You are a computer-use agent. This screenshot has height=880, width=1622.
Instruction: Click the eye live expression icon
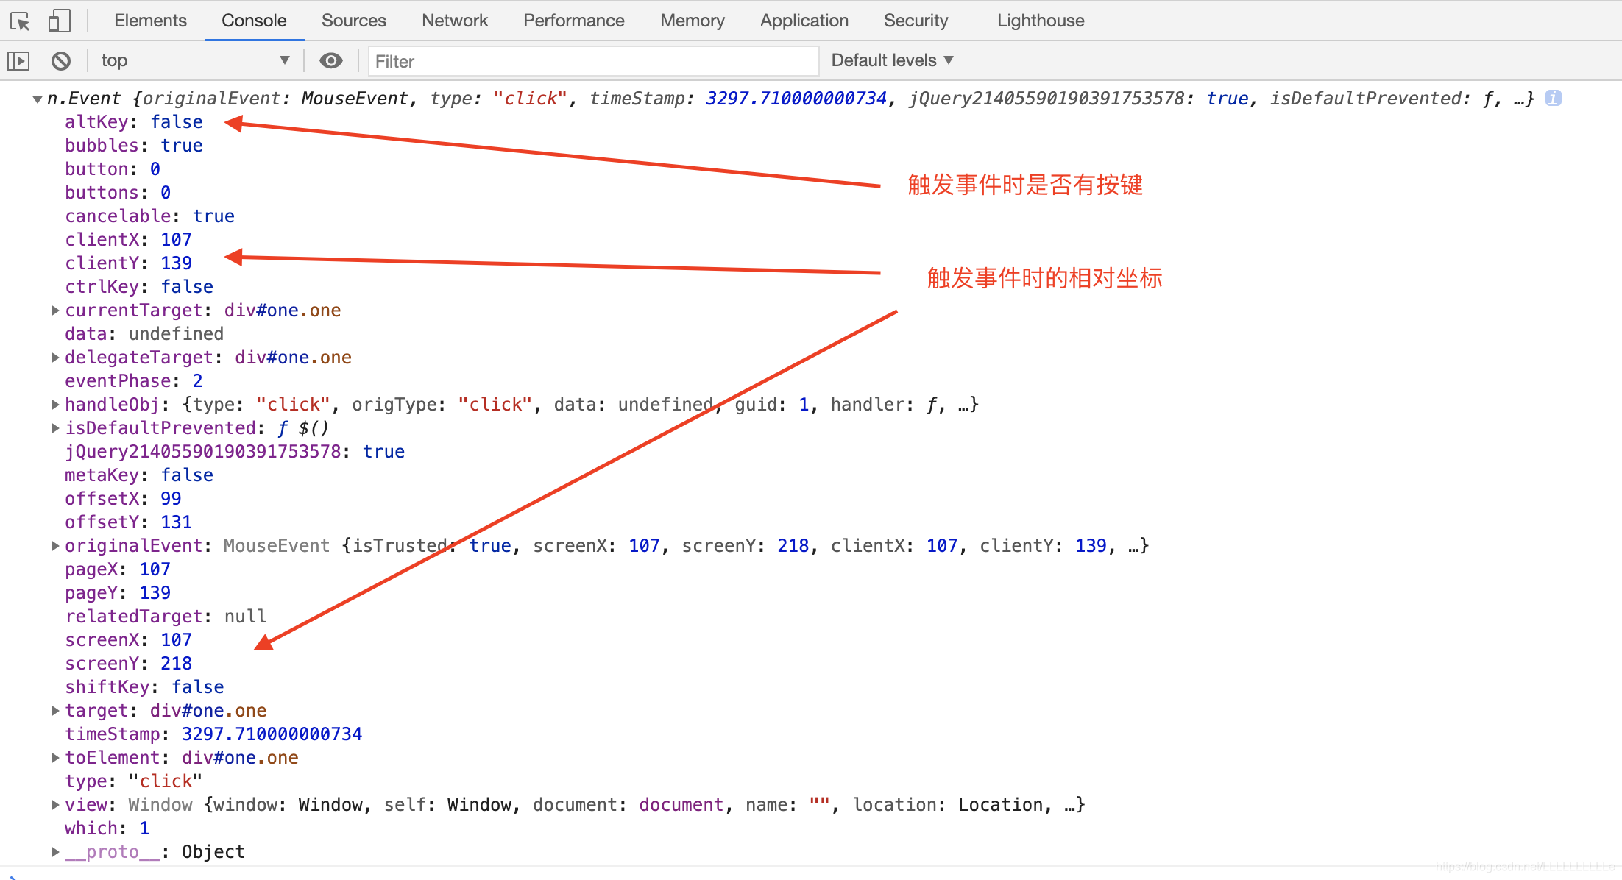point(331,61)
